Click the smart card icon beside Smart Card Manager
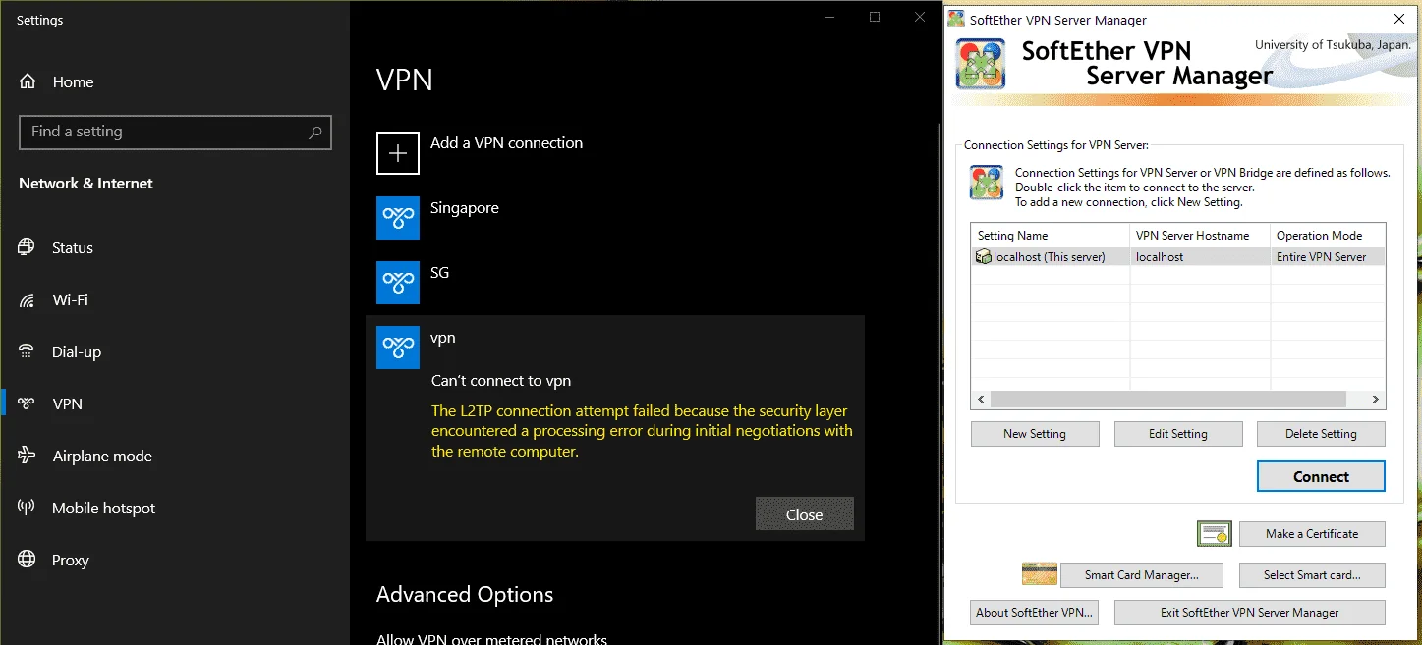Image resolution: width=1422 pixels, height=645 pixels. (1040, 573)
